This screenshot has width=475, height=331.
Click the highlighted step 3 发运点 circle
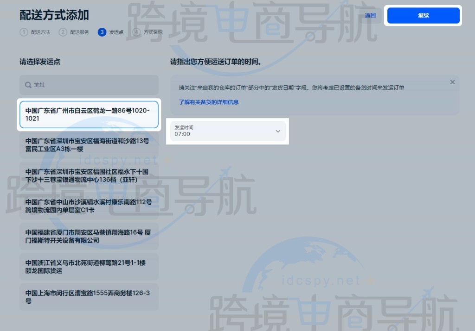[102, 32]
